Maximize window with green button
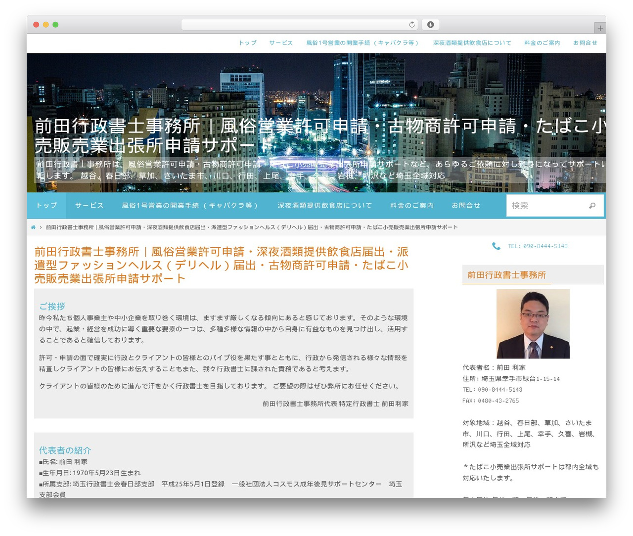 coord(55,25)
